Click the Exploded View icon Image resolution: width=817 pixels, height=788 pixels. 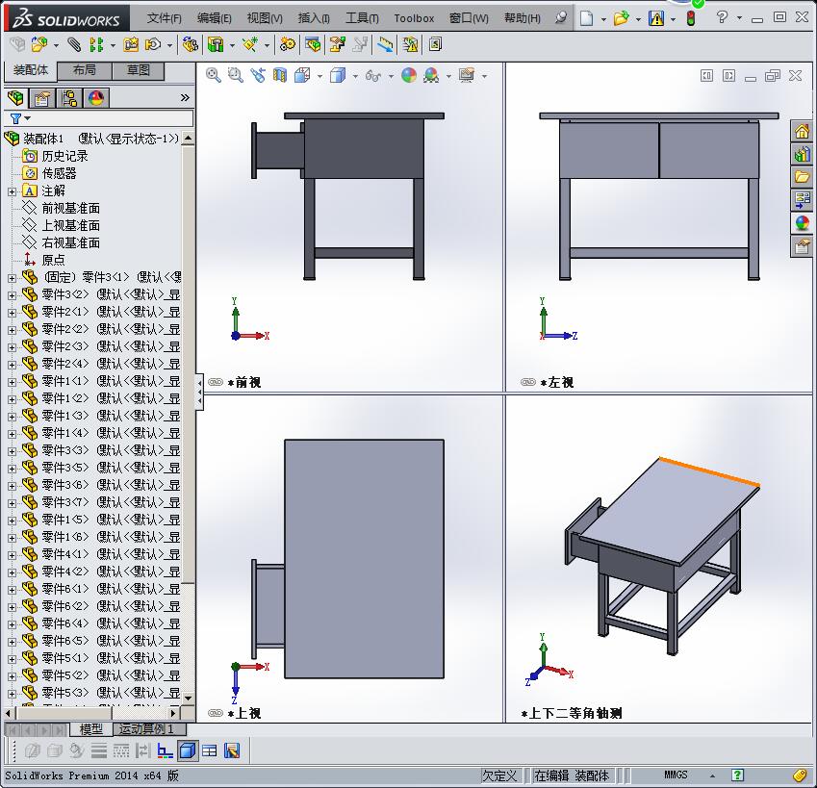(338, 45)
